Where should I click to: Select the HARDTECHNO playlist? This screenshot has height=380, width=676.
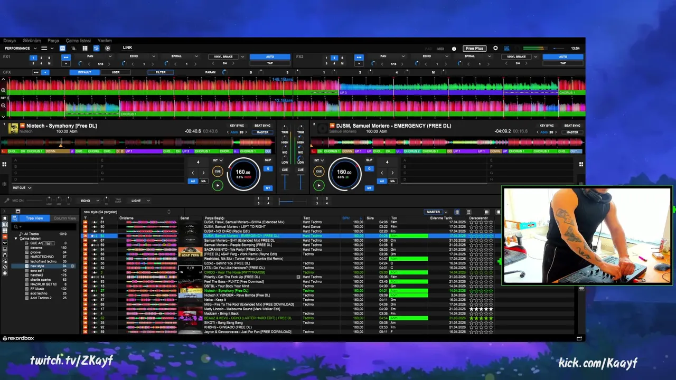42,256
